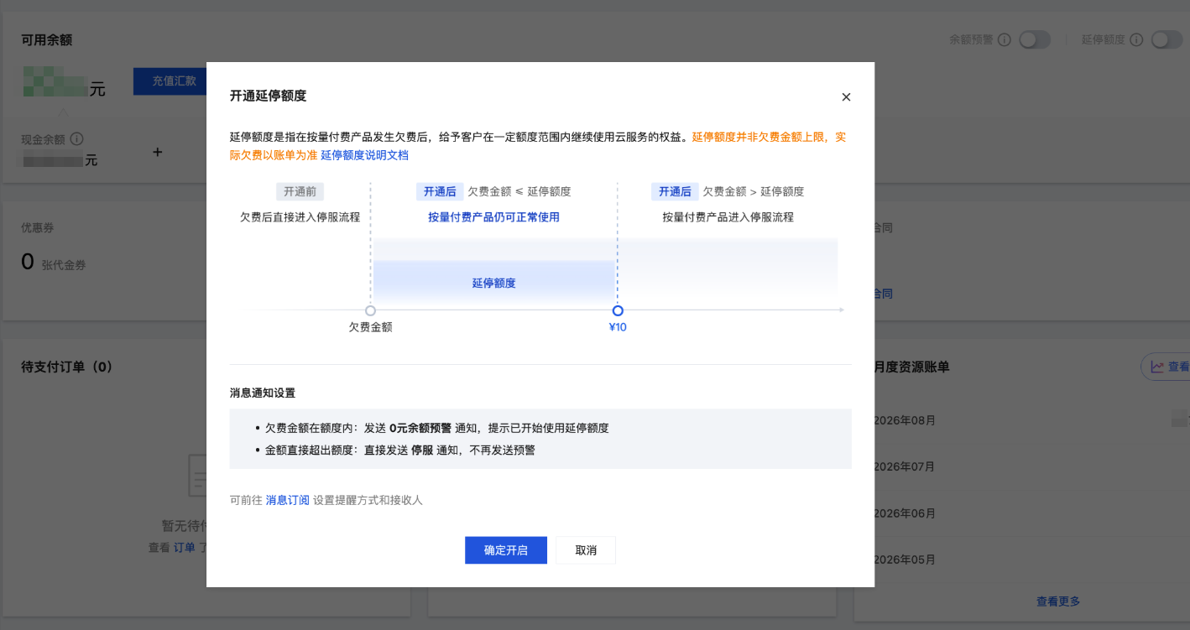Open the chart icon 查看 button
1190x630 pixels.
coord(1167,367)
